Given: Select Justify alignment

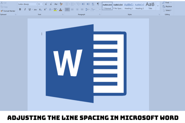Looking at the screenshot, I should 82,10.
